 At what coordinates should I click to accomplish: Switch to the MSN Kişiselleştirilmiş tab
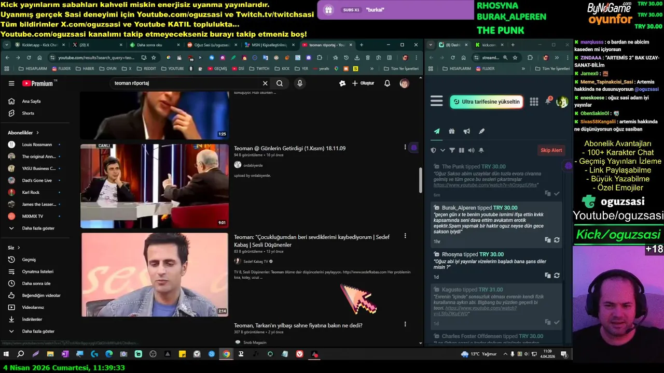pyautogui.click(x=269, y=45)
